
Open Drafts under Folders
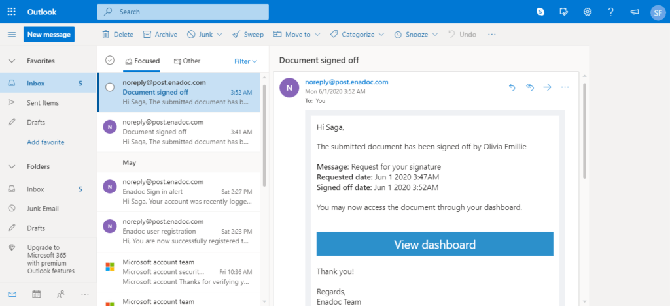pos(48,228)
